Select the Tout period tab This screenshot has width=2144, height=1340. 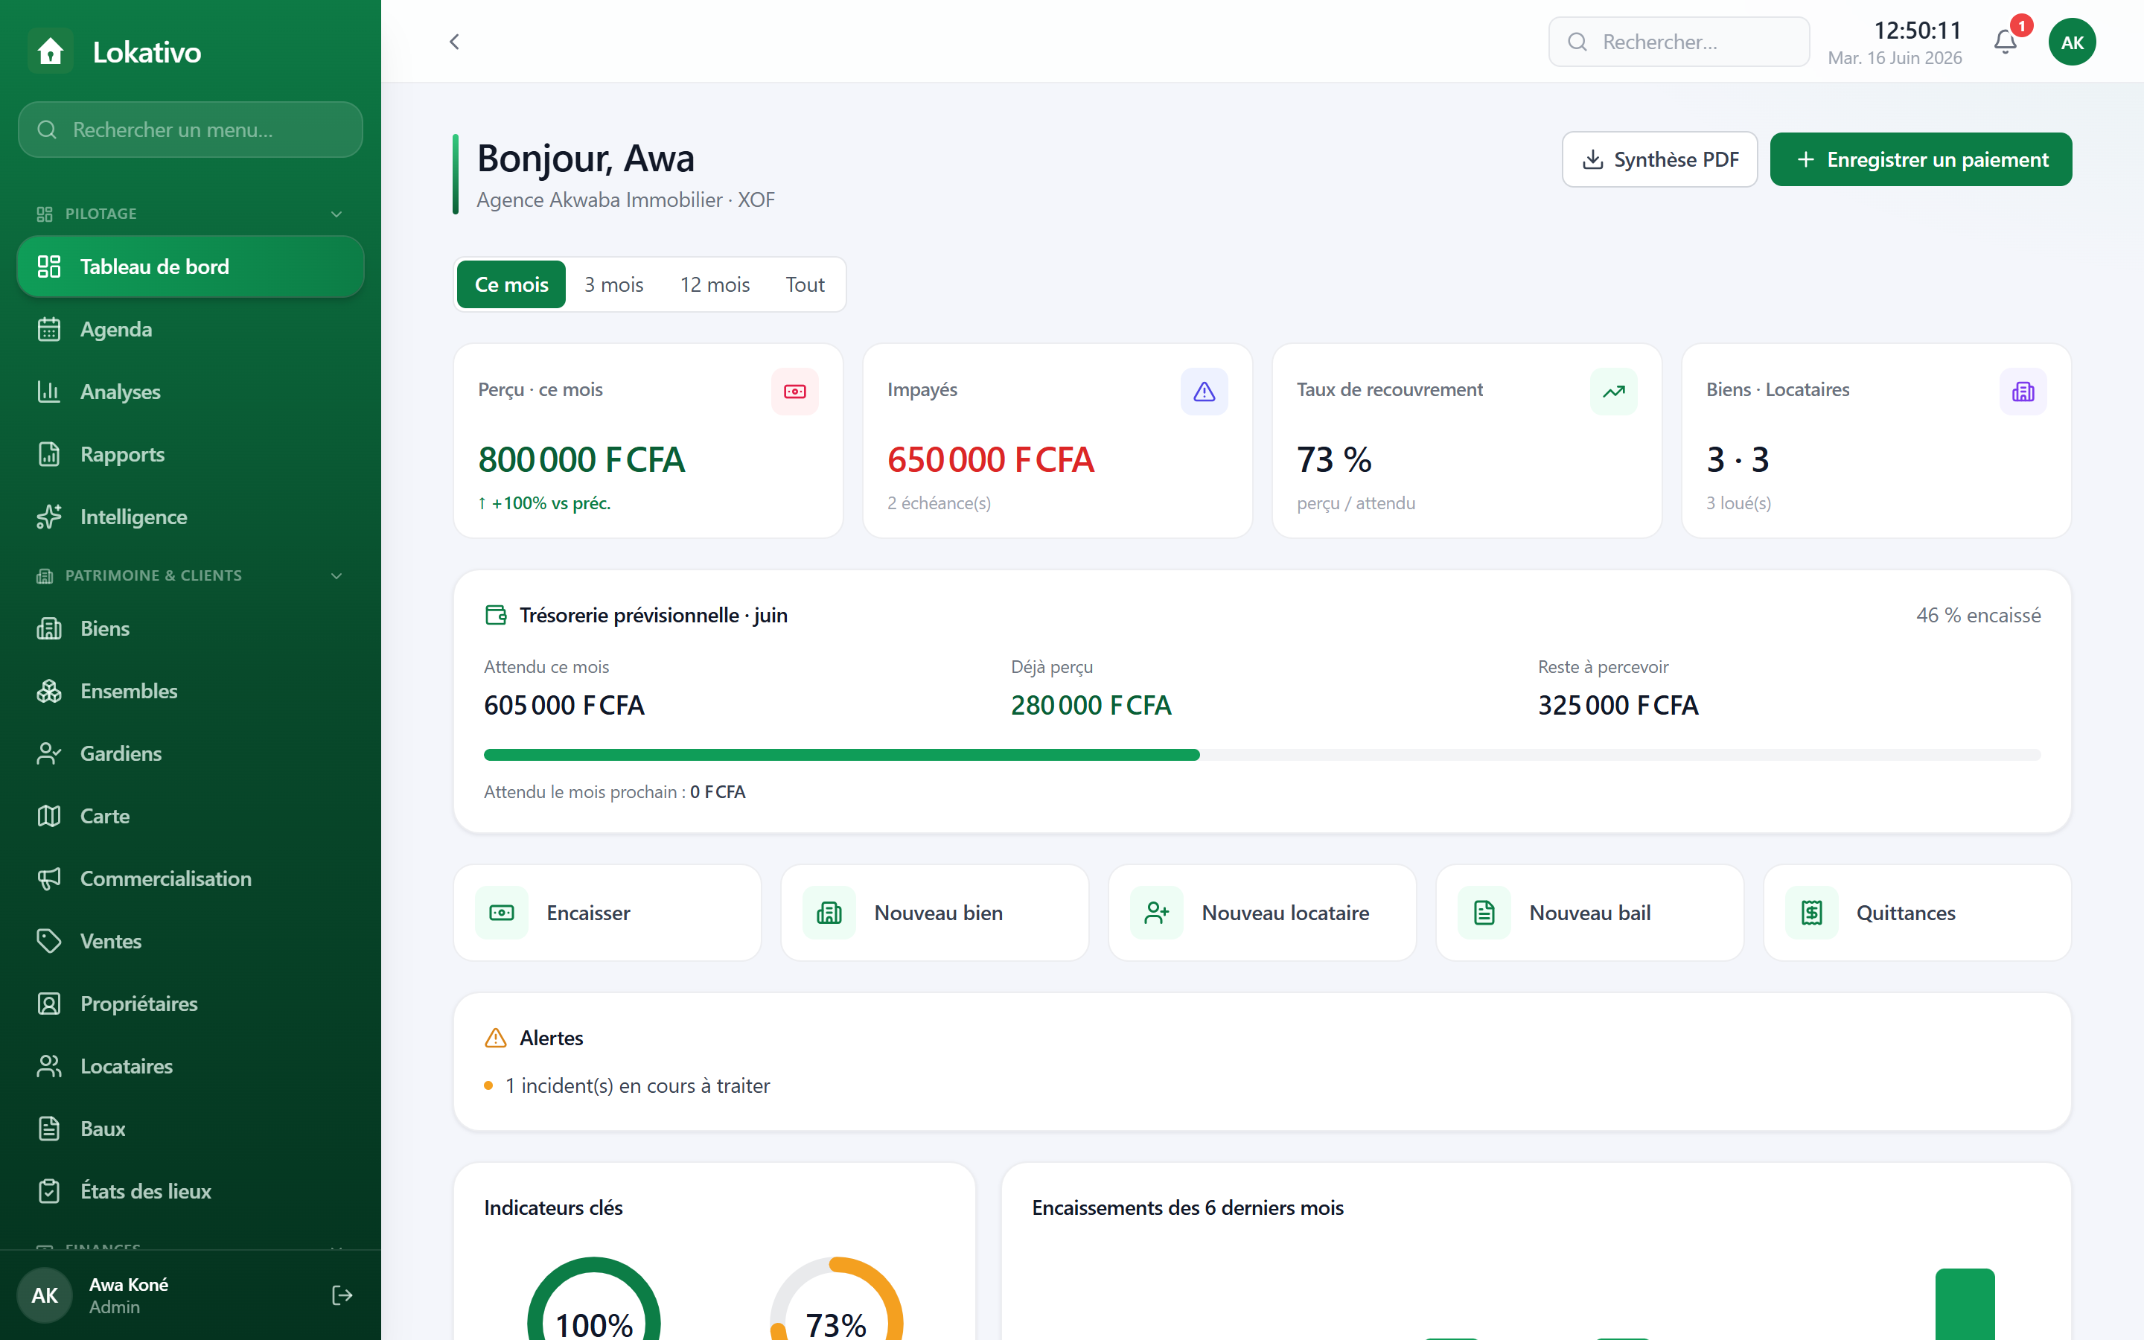(805, 284)
